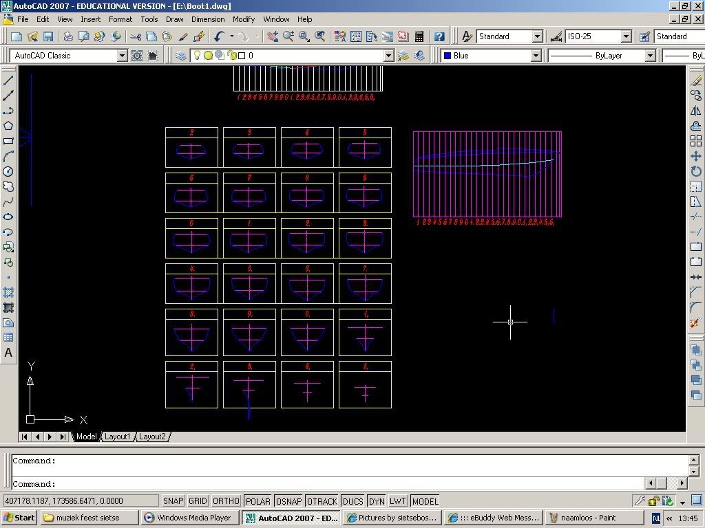Screen dimensions: 705x528
Task: Activate the Hatch tool
Action: (8, 292)
